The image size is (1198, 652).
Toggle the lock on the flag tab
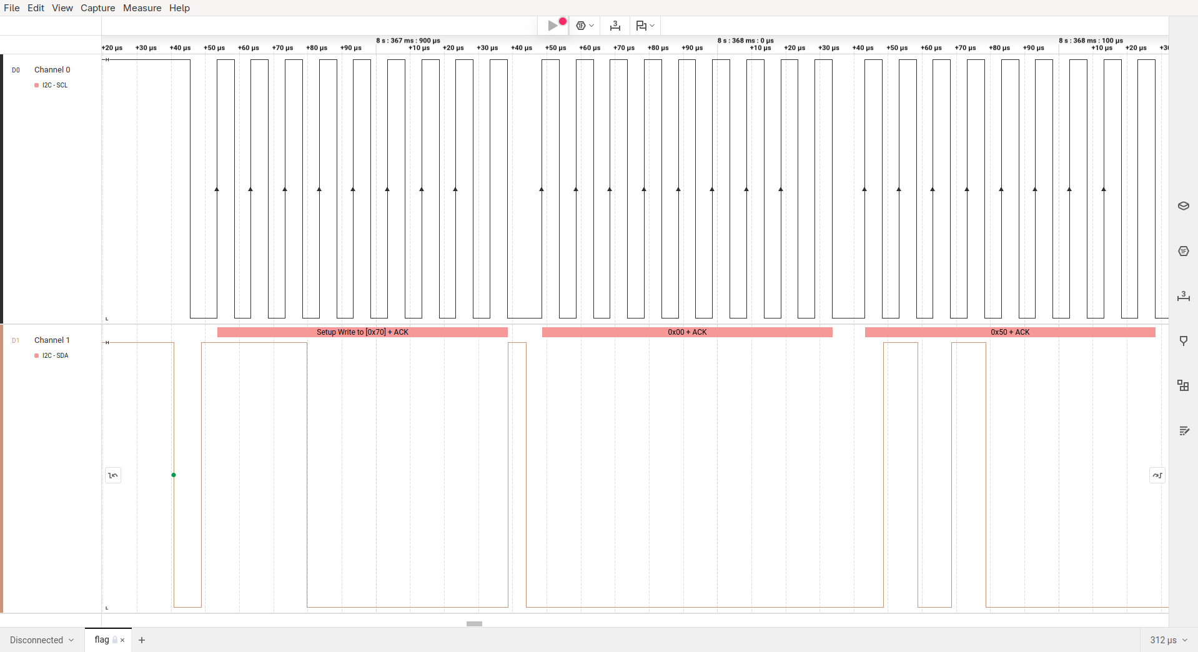pos(116,640)
